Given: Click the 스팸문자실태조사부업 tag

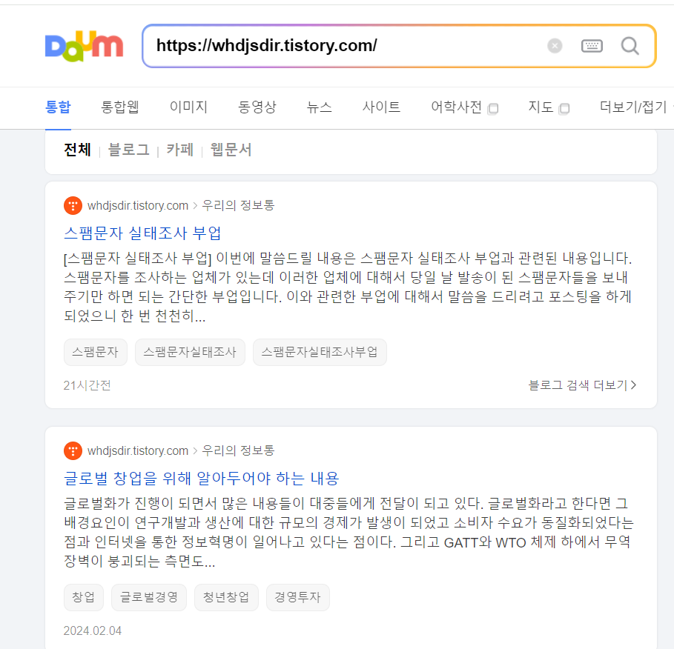Looking at the screenshot, I should click(x=320, y=352).
